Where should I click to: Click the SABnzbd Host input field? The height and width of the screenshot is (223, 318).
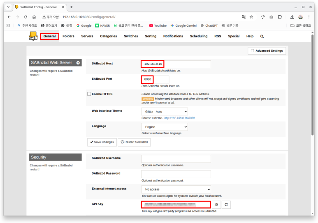[x=176, y=64]
